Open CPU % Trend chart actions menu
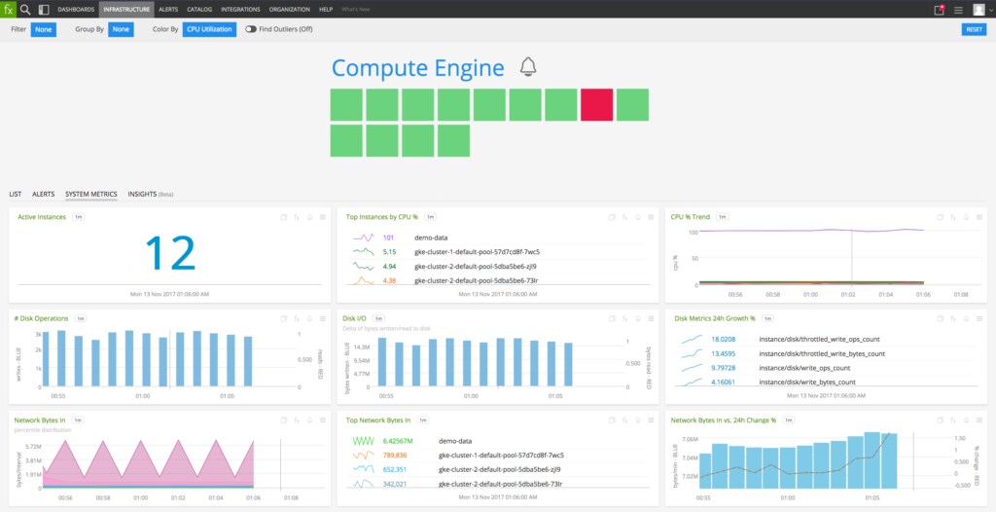Screen dimensions: 996x512 978,217
